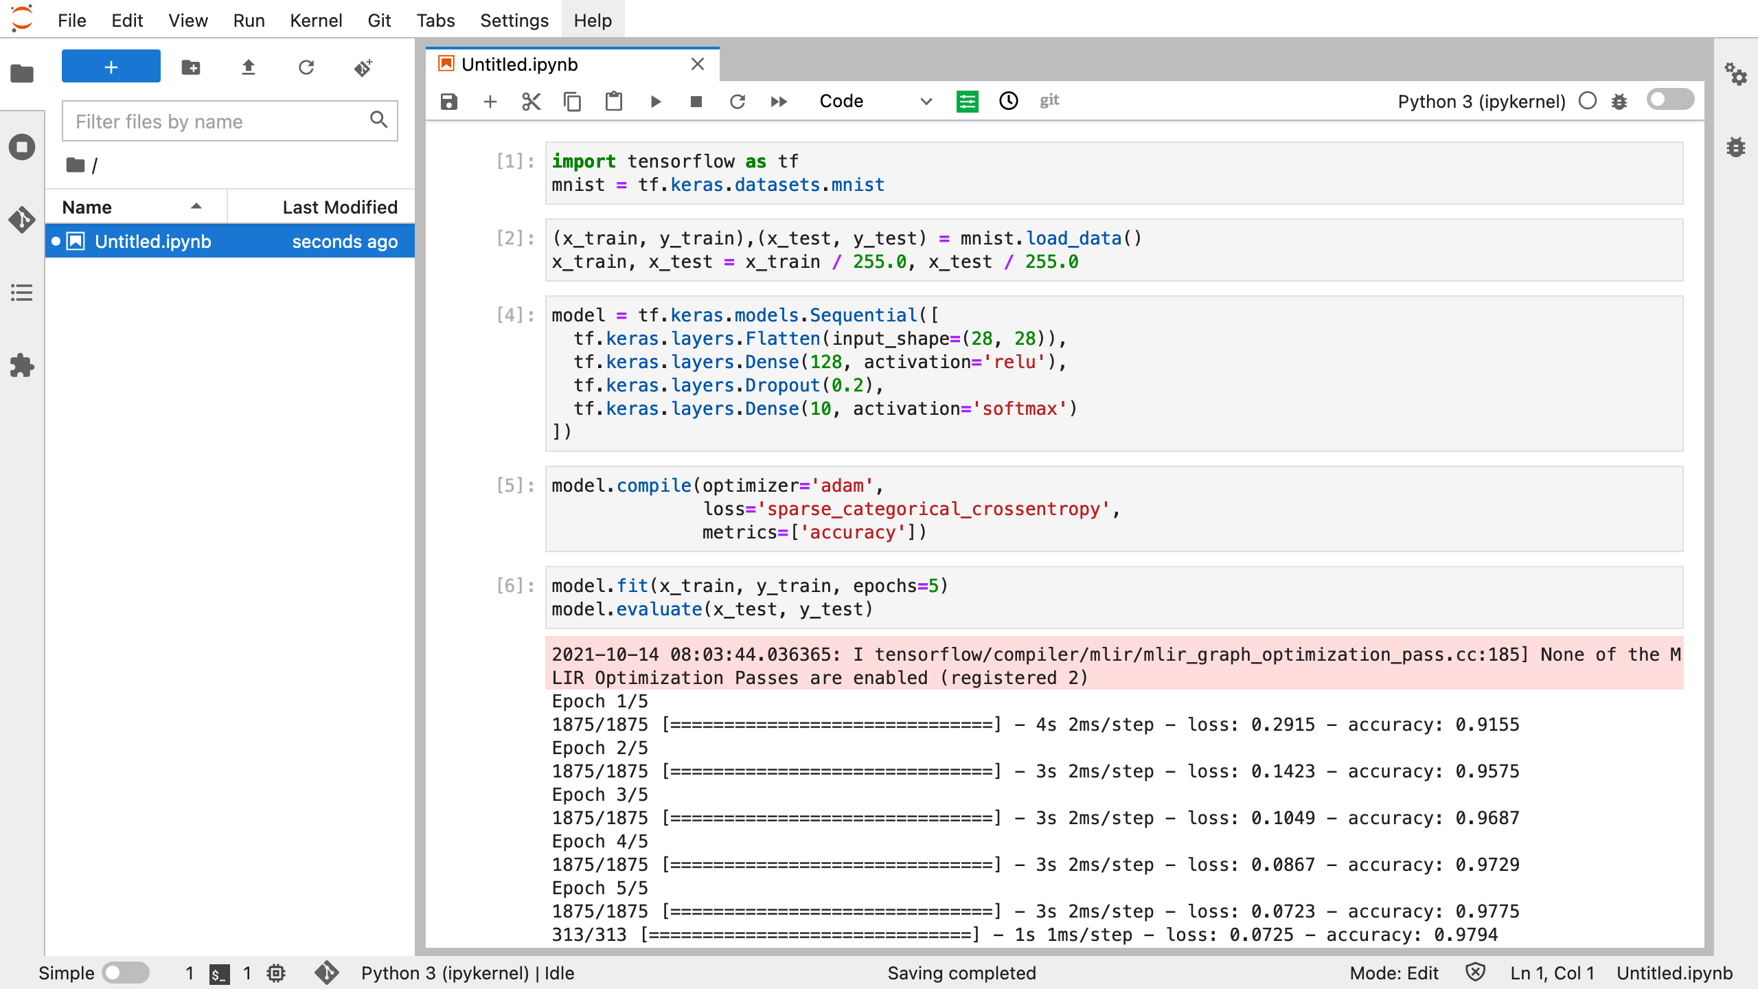Click the clock checkpoint toolbar icon

tap(1008, 101)
